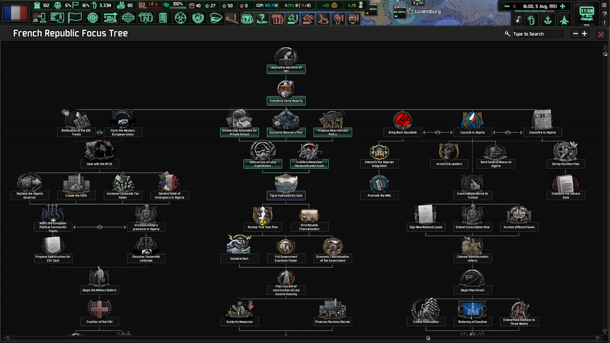
Task: Select the Troisième Force Majority focus
Action: click(x=286, y=92)
